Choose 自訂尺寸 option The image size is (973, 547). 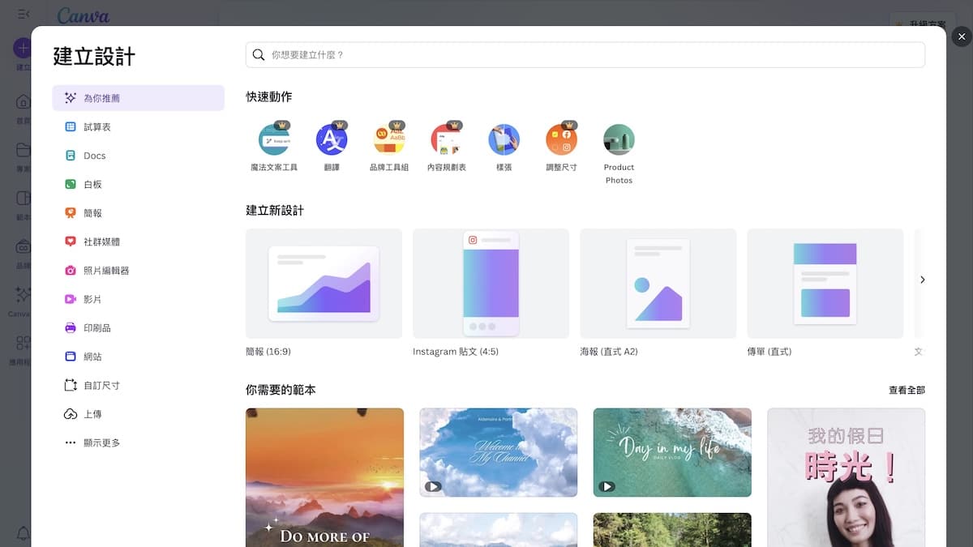(x=139, y=386)
